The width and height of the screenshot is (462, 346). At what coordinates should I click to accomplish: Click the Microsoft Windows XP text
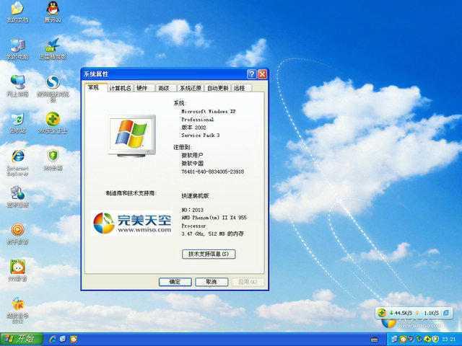(x=209, y=112)
